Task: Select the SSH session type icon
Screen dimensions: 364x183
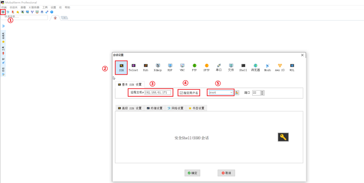Action: point(121,68)
